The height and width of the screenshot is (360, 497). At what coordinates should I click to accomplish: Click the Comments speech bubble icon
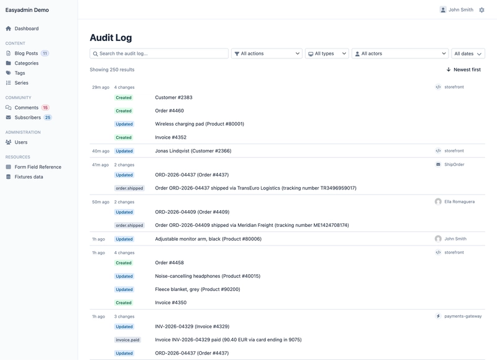pos(9,108)
